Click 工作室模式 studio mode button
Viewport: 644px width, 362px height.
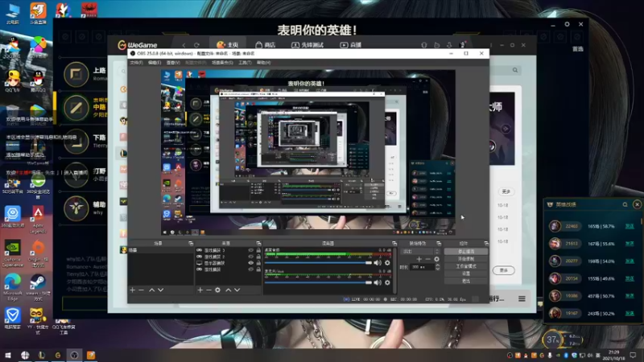[x=466, y=266]
